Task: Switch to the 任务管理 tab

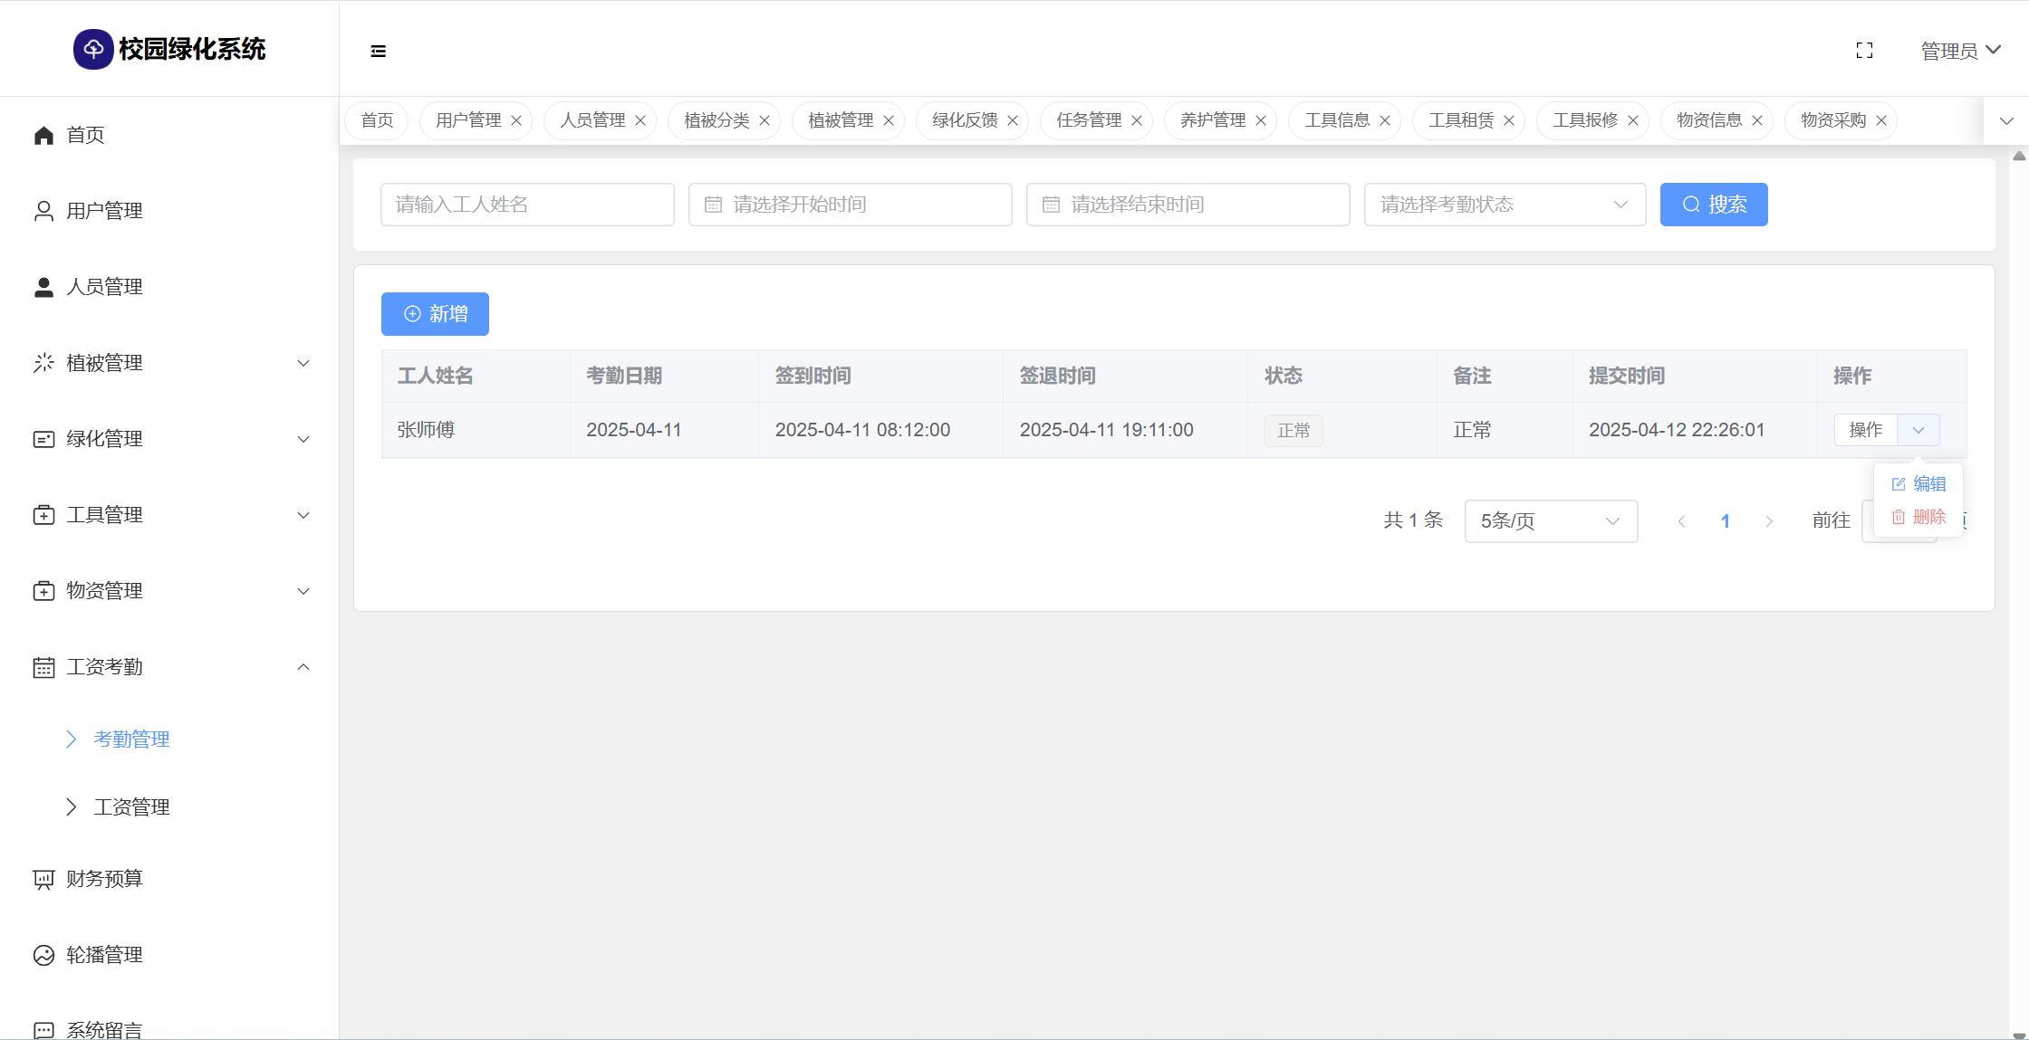Action: (x=1088, y=121)
